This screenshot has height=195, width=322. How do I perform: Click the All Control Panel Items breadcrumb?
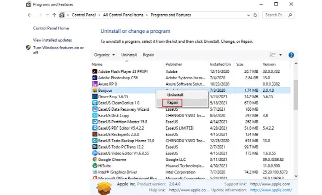pyautogui.click(x=123, y=15)
